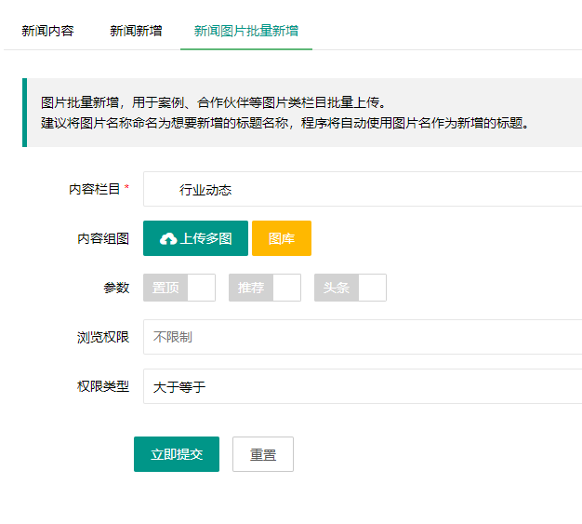Viewport: 582px width, 524px height.
Task: Select the 新闻图片批量新增 tab
Action: [x=246, y=31]
